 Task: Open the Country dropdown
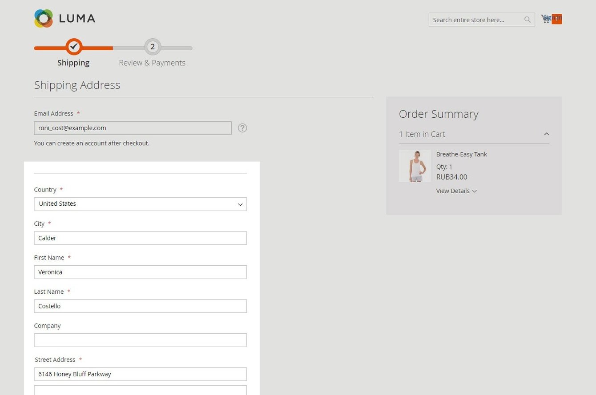click(140, 204)
